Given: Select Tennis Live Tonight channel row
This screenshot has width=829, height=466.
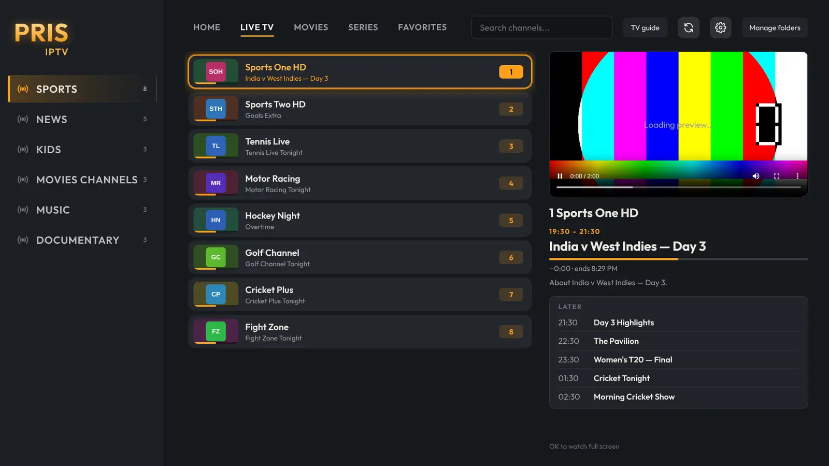Looking at the screenshot, I should pos(360,146).
